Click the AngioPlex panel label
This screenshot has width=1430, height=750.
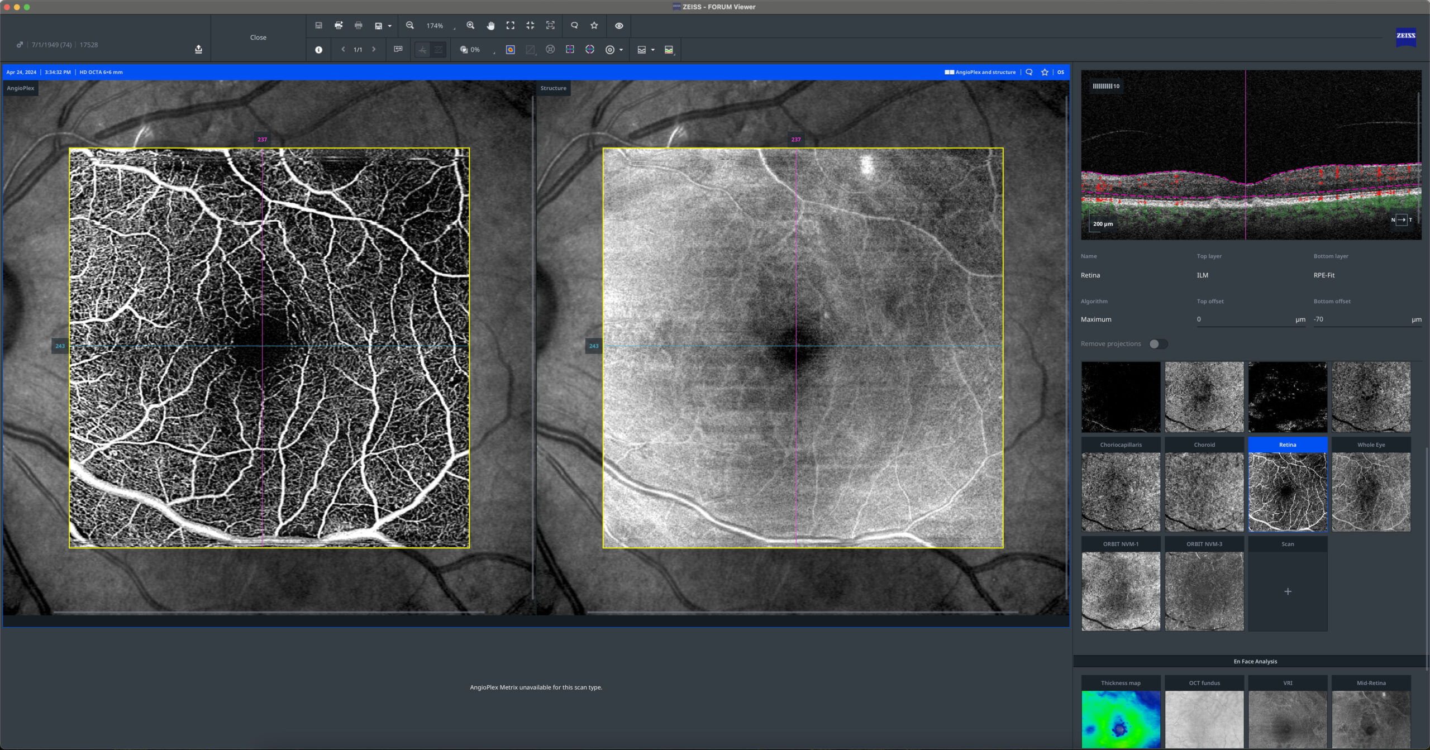point(21,88)
